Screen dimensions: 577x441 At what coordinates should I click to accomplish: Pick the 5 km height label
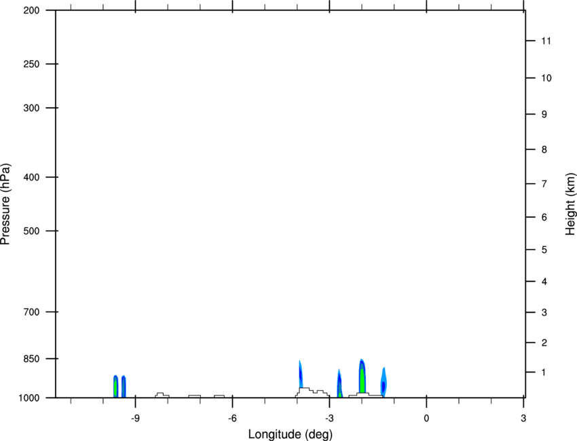pyautogui.click(x=544, y=250)
